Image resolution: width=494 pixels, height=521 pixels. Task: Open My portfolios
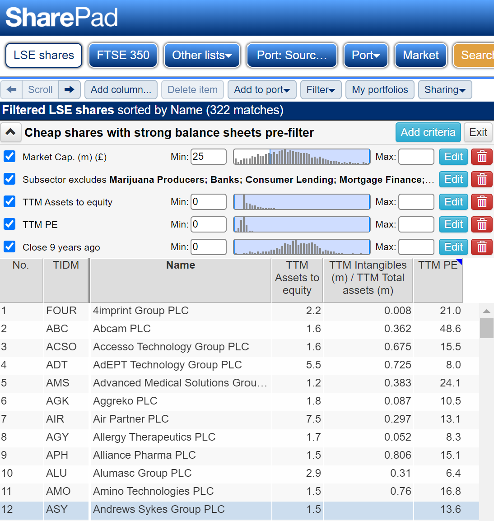point(380,90)
